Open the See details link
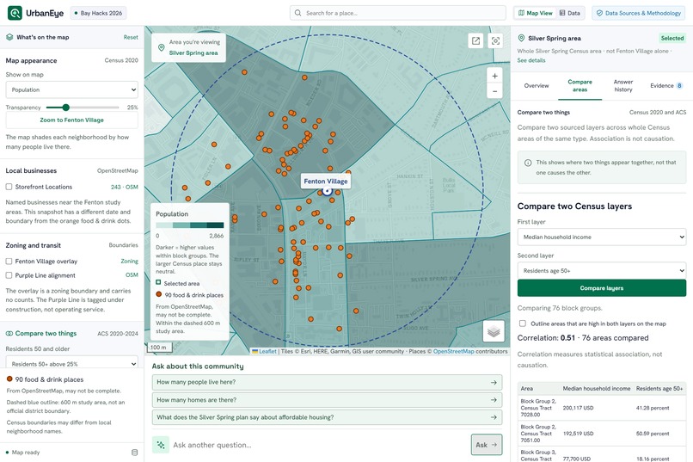This screenshot has width=693, height=462. pyautogui.click(x=531, y=60)
